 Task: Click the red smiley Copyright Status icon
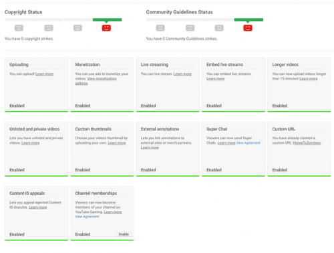(x=106, y=28)
